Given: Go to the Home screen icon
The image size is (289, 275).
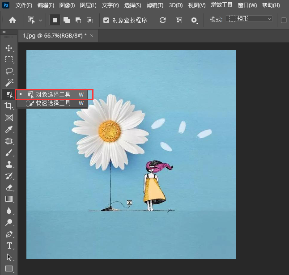Looking at the screenshot, I should pos(13,20).
